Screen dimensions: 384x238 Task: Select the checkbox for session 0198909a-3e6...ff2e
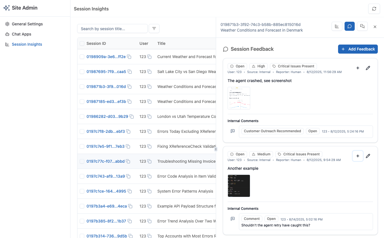tap(82, 56)
